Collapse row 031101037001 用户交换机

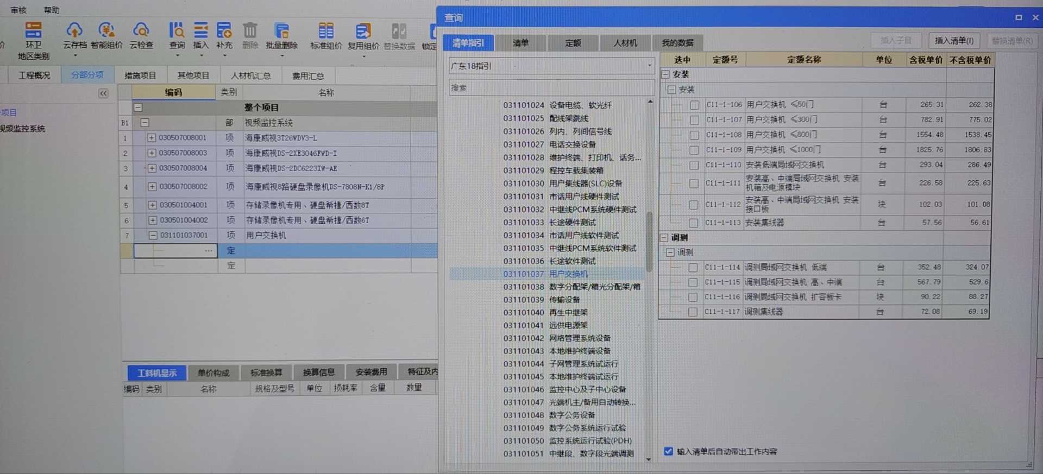coord(153,235)
